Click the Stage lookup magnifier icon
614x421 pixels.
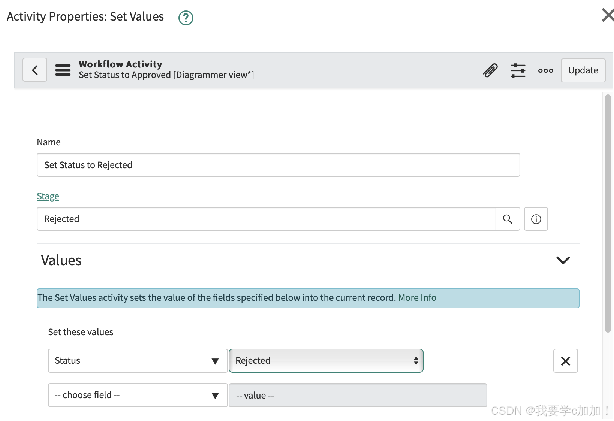(x=508, y=219)
